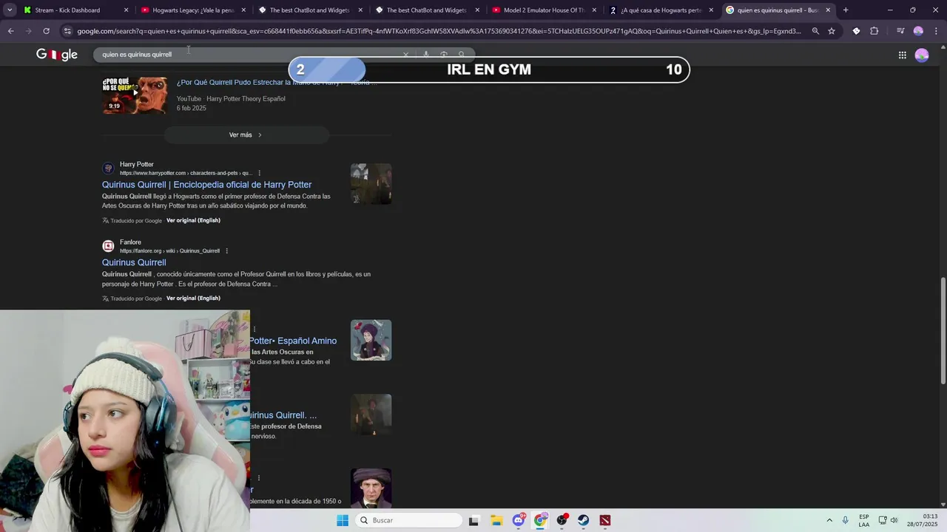Screen dimensions: 947x532
Task: View site information icon in address bar
Action: click(x=67, y=31)
